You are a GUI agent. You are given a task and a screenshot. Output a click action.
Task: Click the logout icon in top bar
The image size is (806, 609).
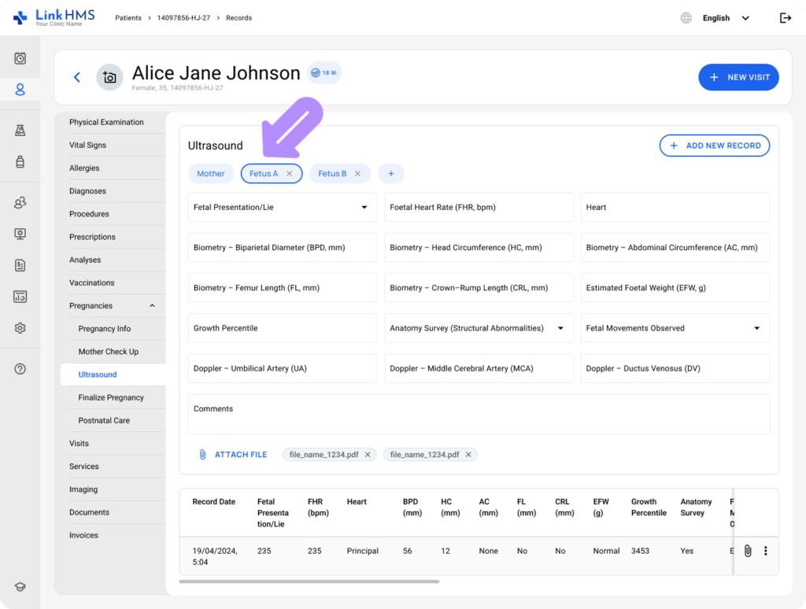pos(785,18)
